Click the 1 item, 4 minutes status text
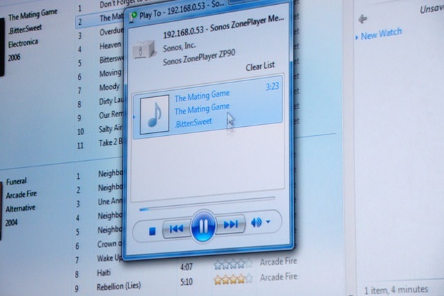Viewport: 444px width, 296px height. click(396, 290)
